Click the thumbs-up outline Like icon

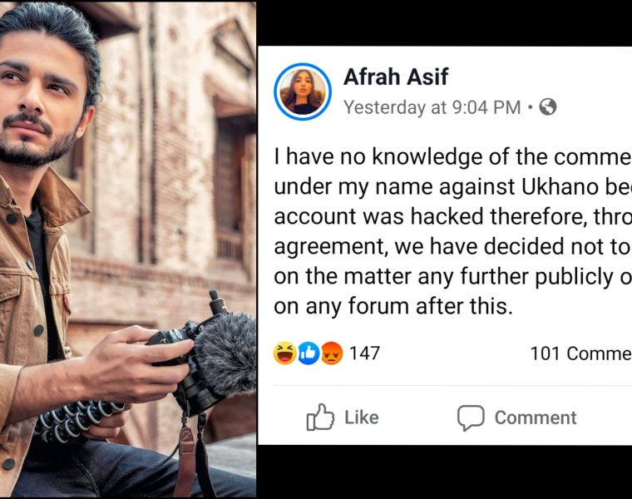320,417
